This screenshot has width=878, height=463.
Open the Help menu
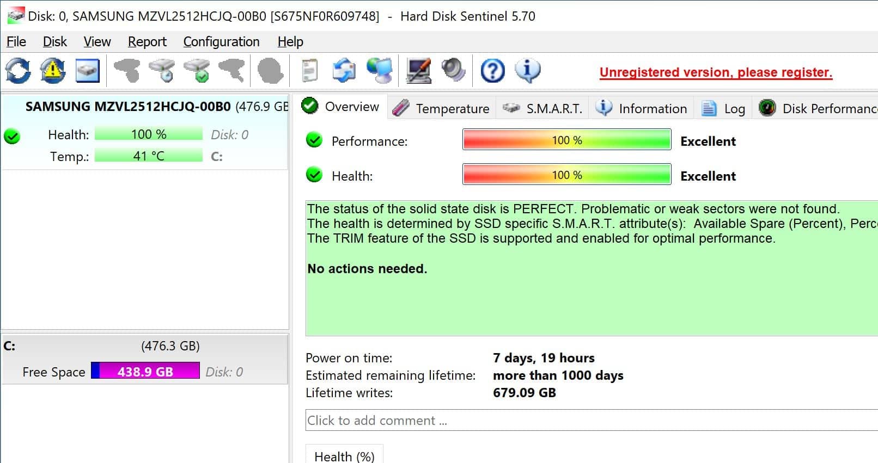click(x=290, y=42)
